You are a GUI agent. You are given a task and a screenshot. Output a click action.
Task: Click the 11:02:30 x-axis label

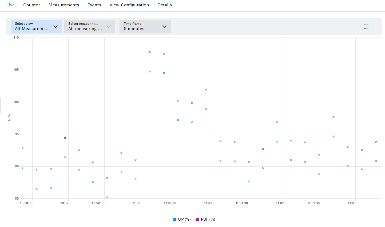coord(313,203)
